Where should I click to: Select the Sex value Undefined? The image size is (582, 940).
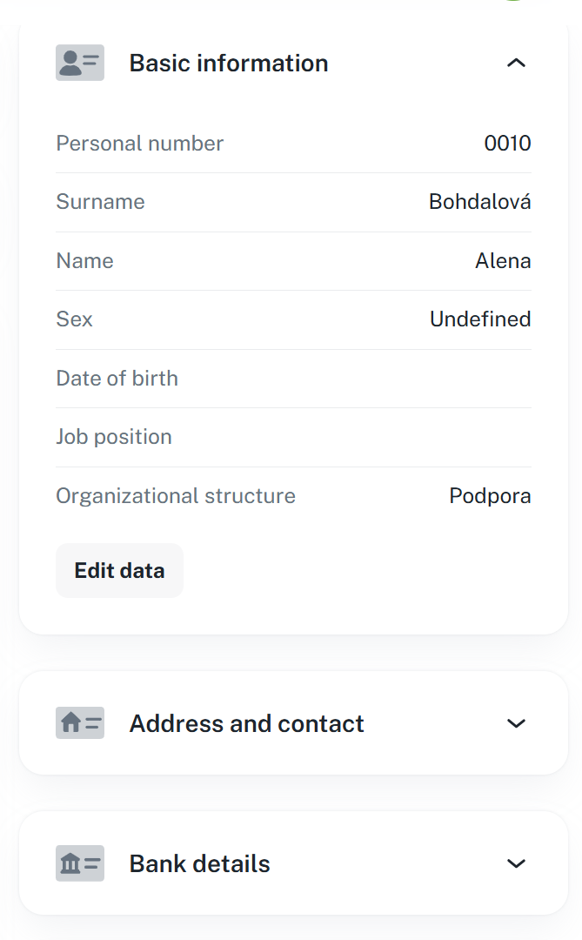480,319
